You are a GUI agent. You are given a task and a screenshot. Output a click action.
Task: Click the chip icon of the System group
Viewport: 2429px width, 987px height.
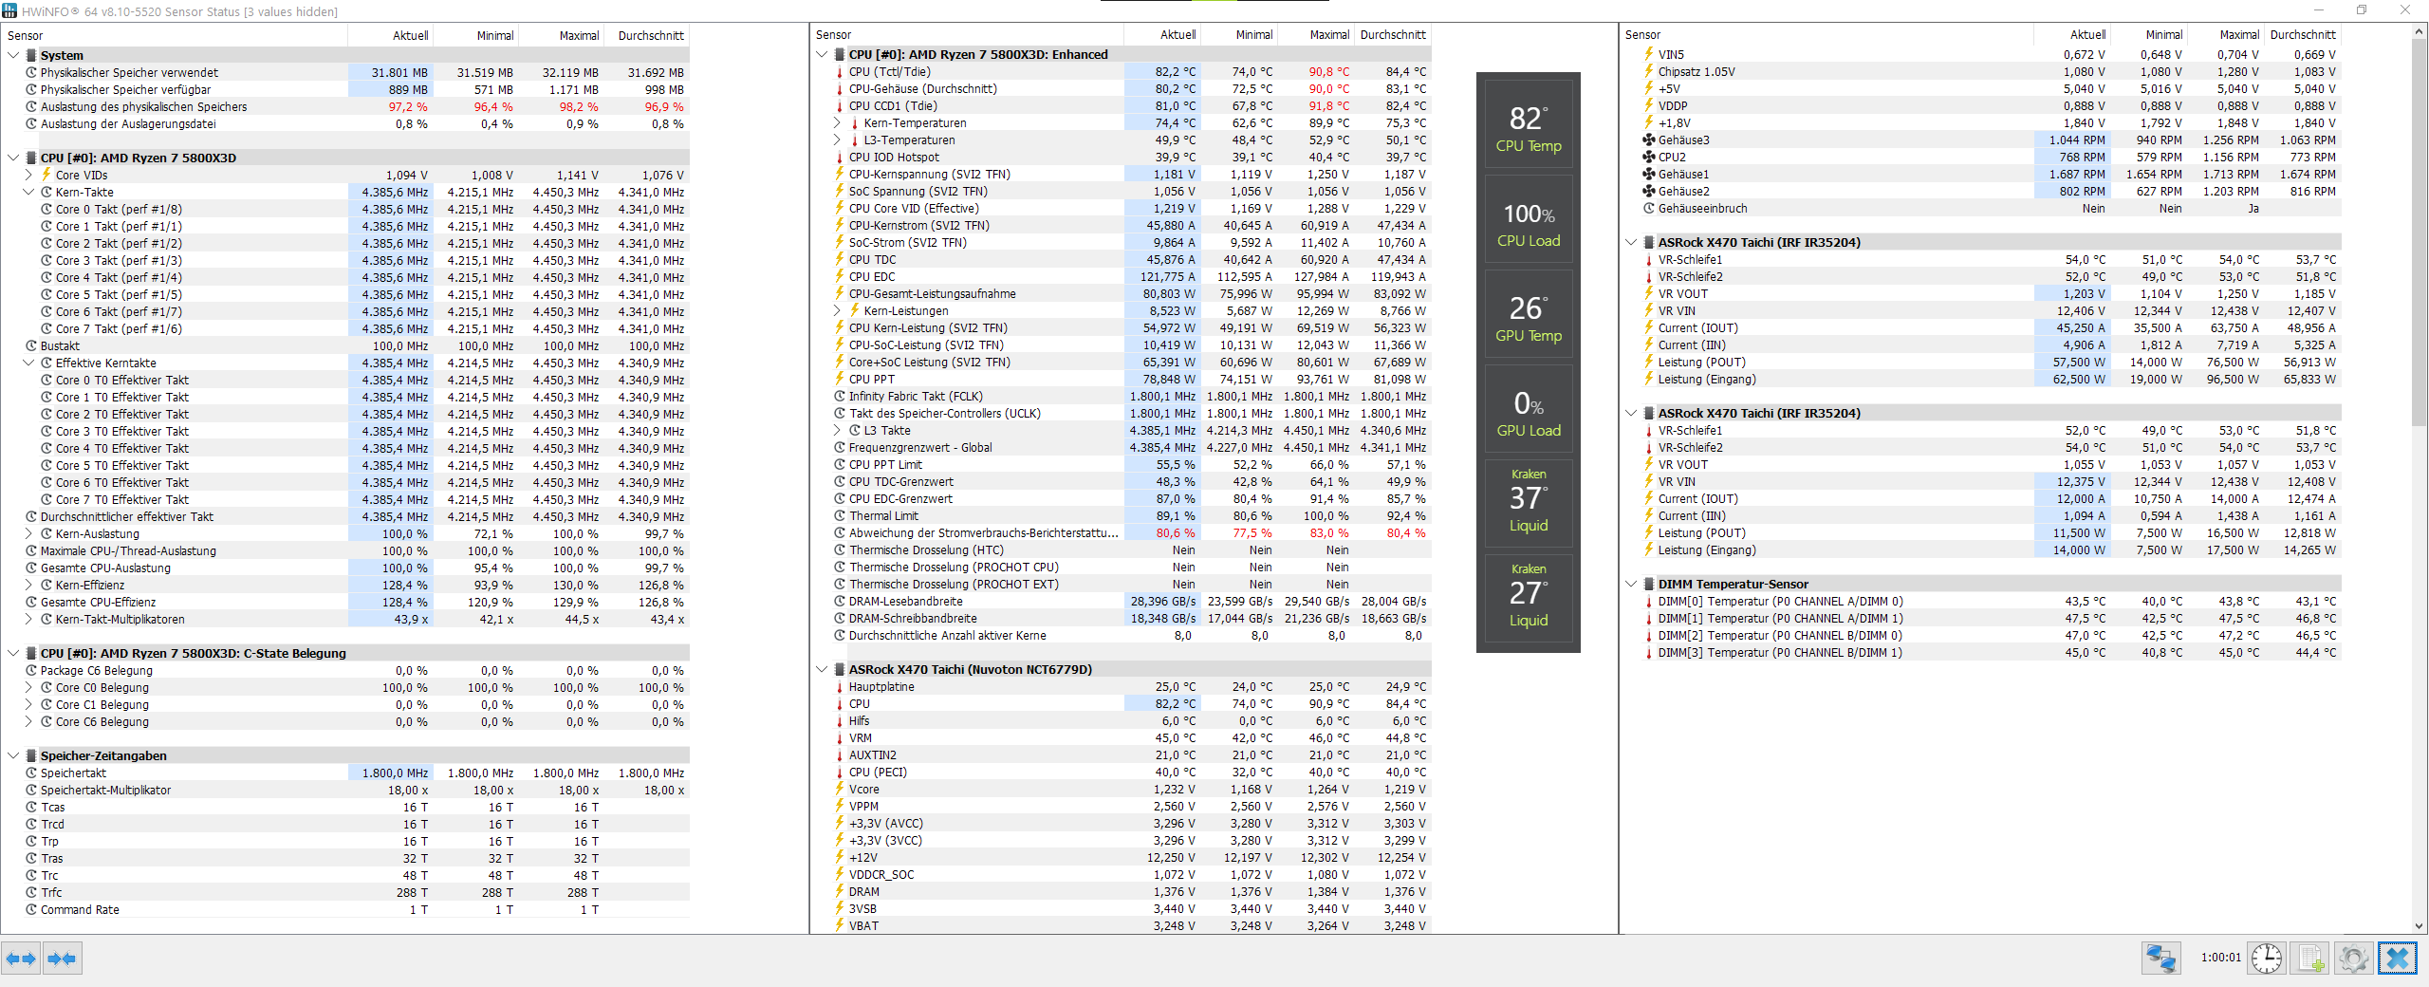pos(31,55)
